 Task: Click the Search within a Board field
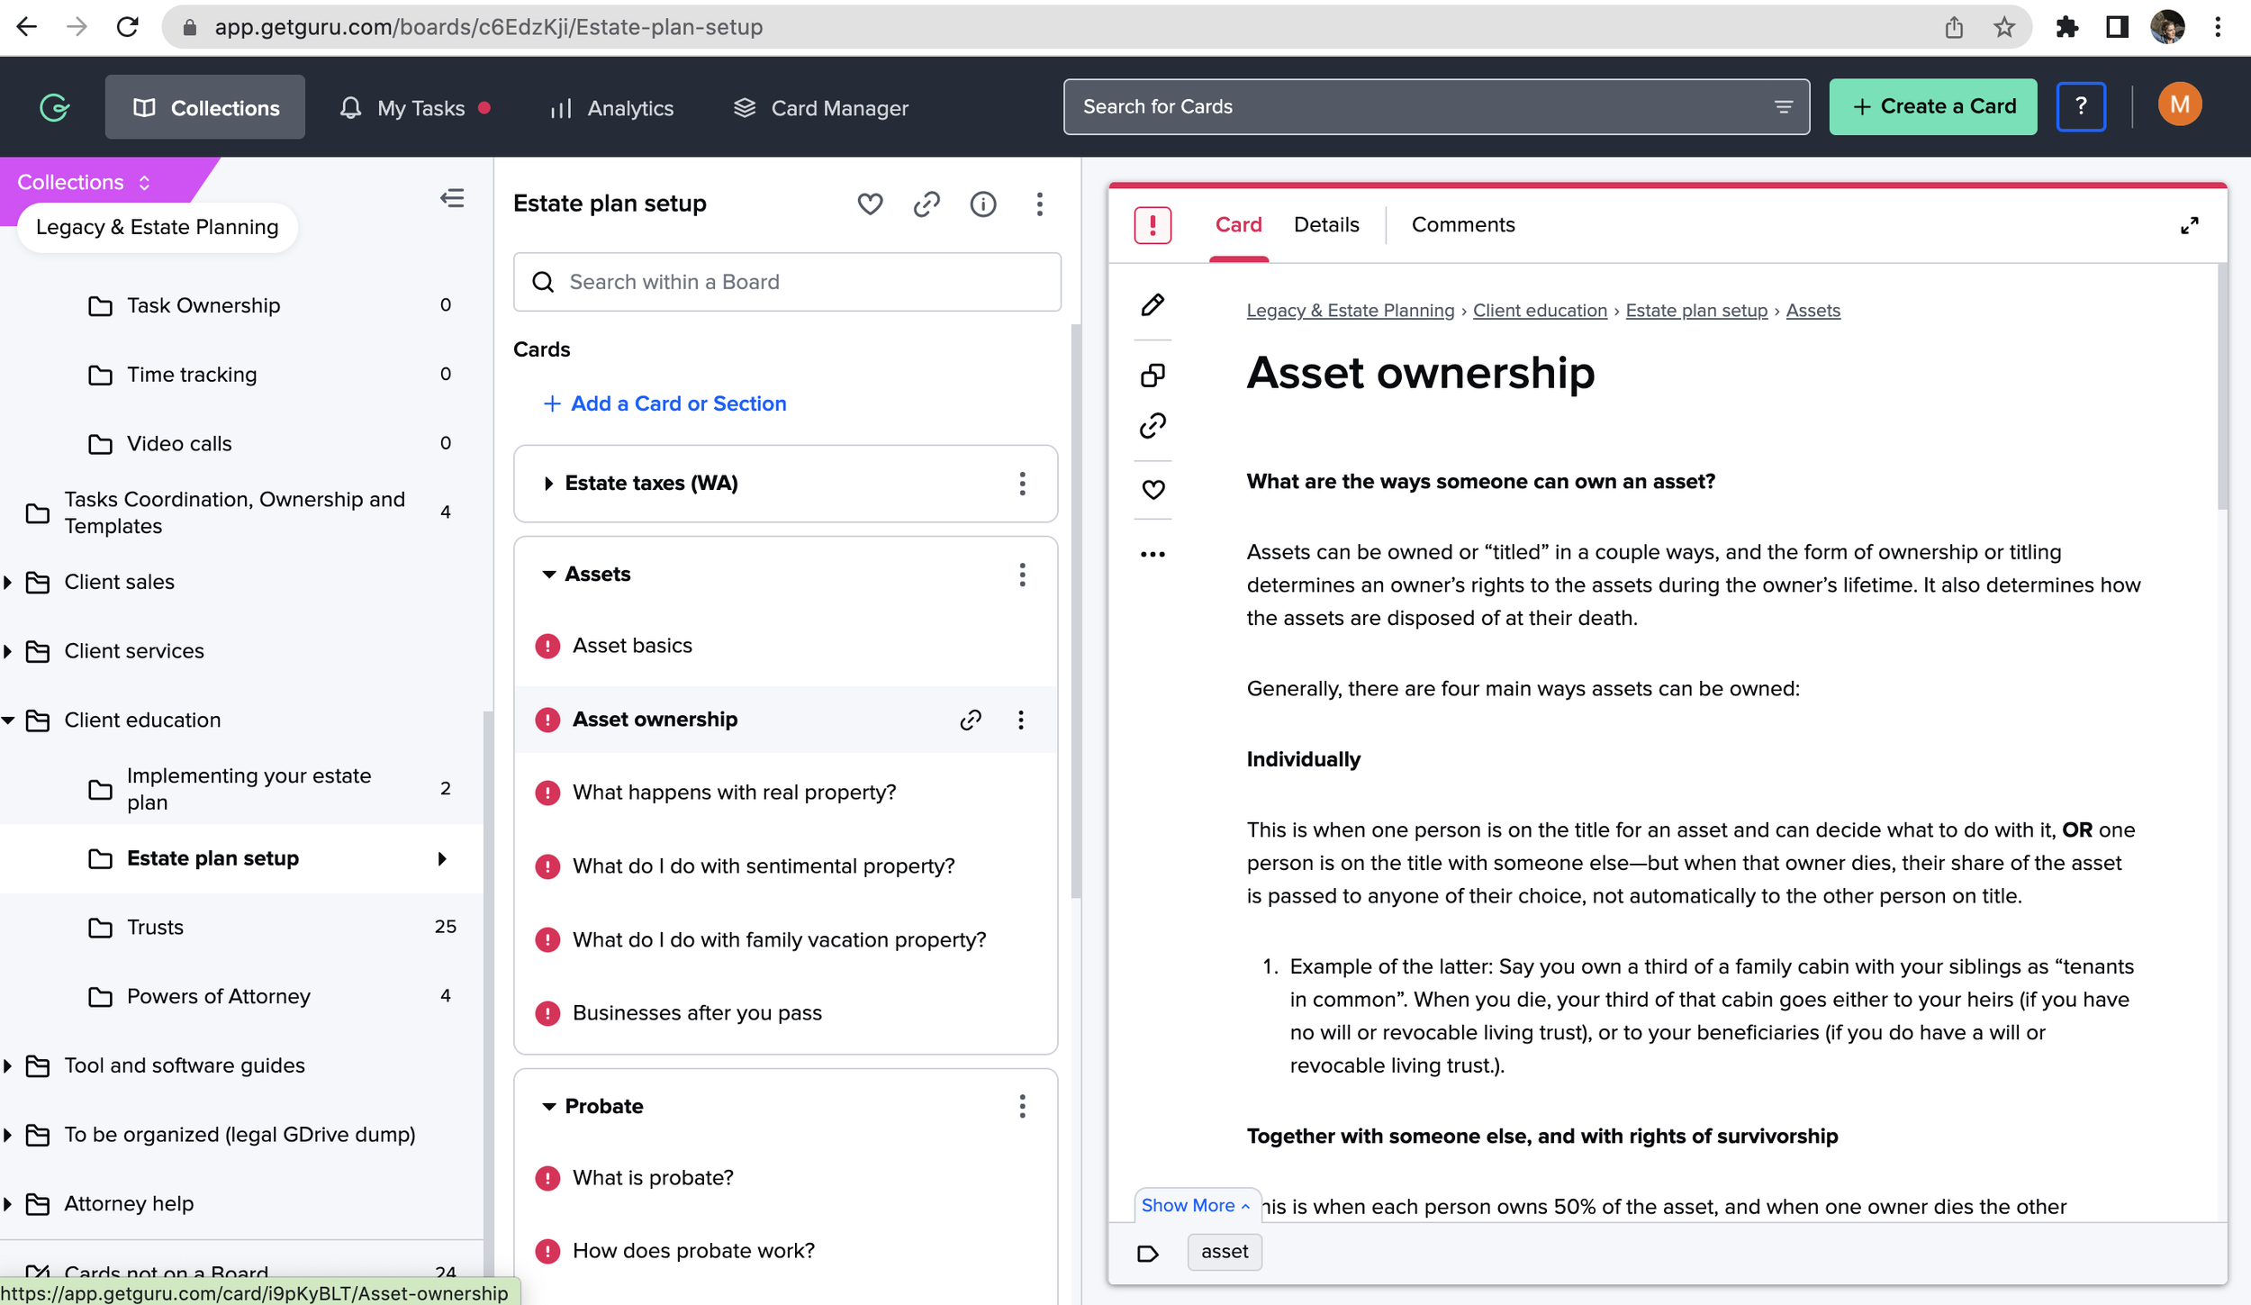tap(787, 282)
